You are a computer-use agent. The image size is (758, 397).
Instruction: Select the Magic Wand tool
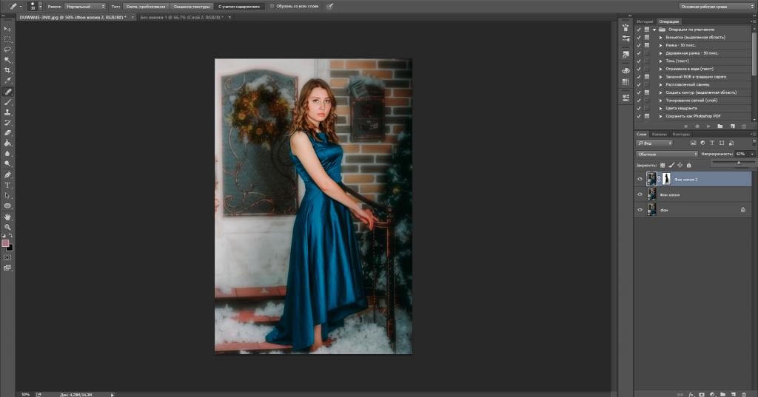pos(7,60)
